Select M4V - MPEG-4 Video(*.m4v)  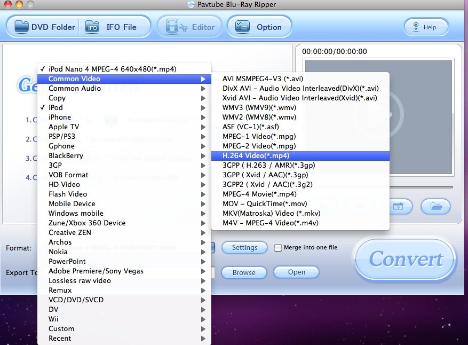(x=300, y=223)
